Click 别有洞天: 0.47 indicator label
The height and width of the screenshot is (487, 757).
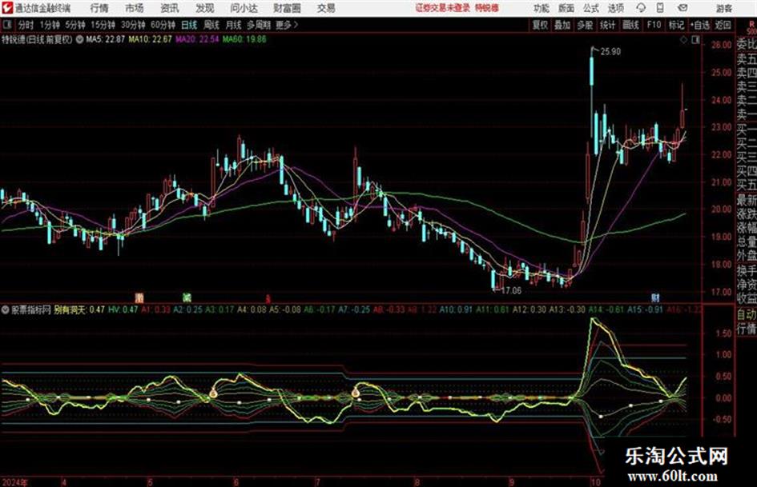79,309
